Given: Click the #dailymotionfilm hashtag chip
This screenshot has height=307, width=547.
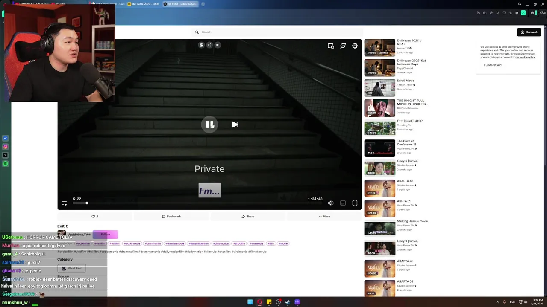Looking at the screenshot, I should pyautogui.click(x=199, y=243).
